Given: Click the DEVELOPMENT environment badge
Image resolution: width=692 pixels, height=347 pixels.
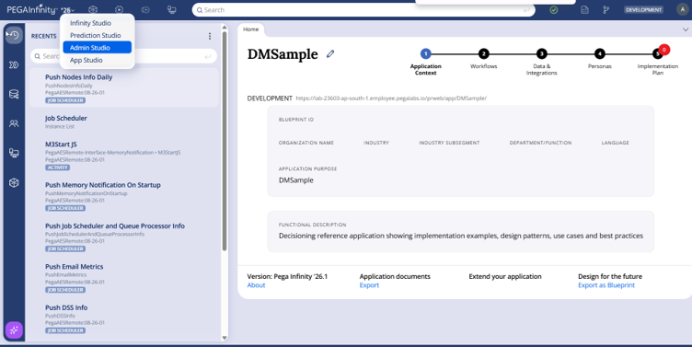Looking at the screenshot, I should [643, 10].
